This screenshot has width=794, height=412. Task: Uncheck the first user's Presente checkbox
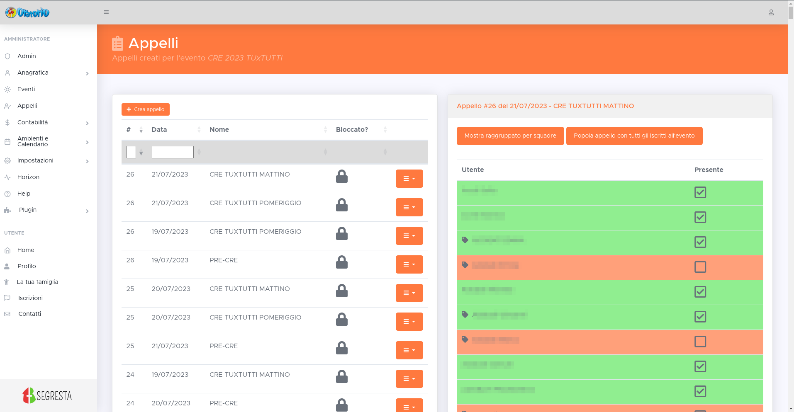click(x=700, y=192)
